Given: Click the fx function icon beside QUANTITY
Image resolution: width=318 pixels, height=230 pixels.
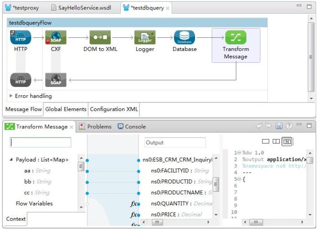Looking at the screenshot, I should tap(134, 204).
